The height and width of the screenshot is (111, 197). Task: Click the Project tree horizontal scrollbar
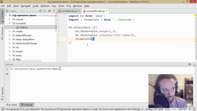coord(23,61)
